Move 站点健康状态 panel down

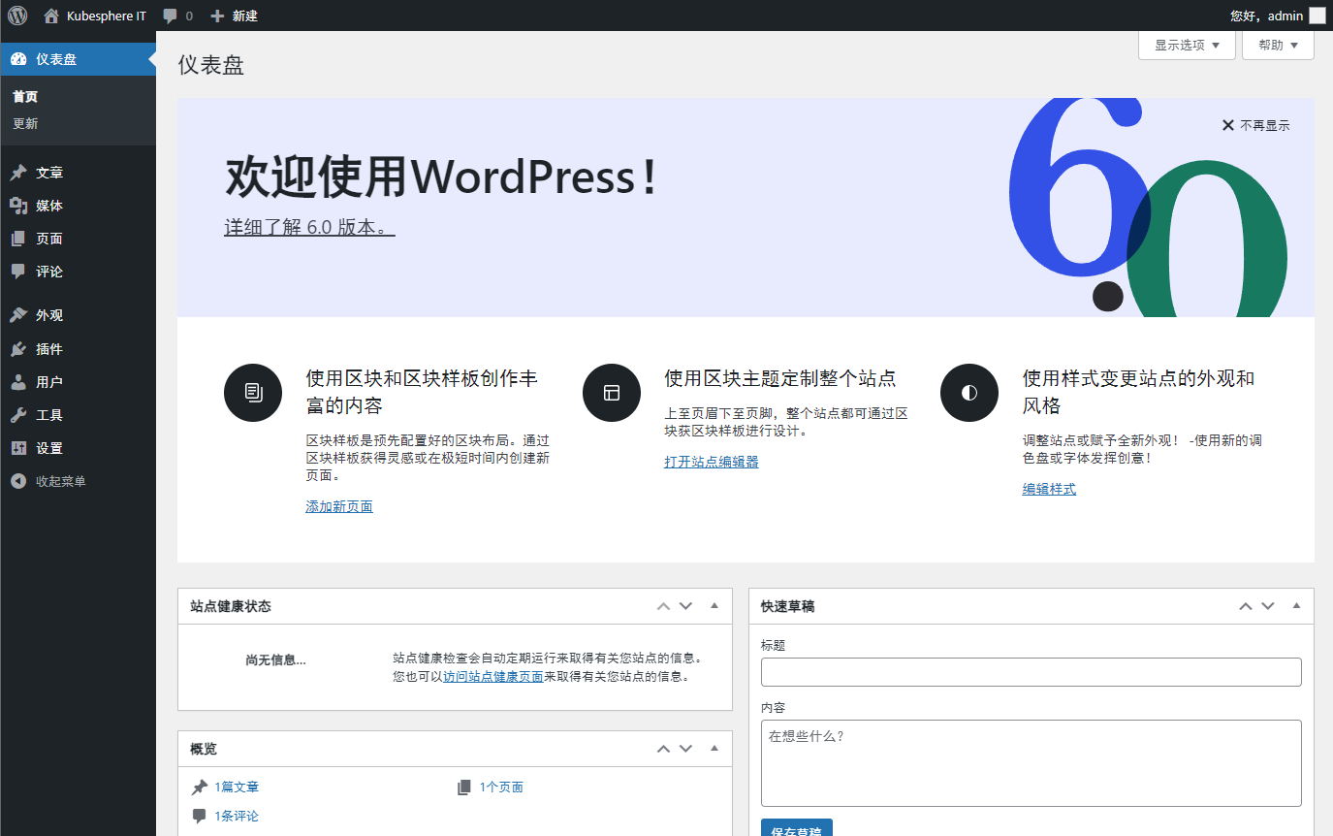pos(685,606)
